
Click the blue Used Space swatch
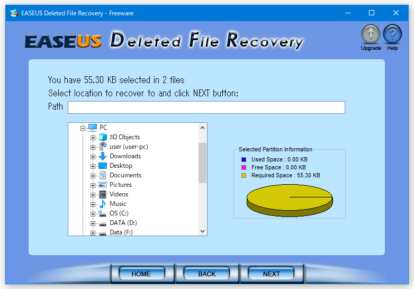click(x=244, y=159)
